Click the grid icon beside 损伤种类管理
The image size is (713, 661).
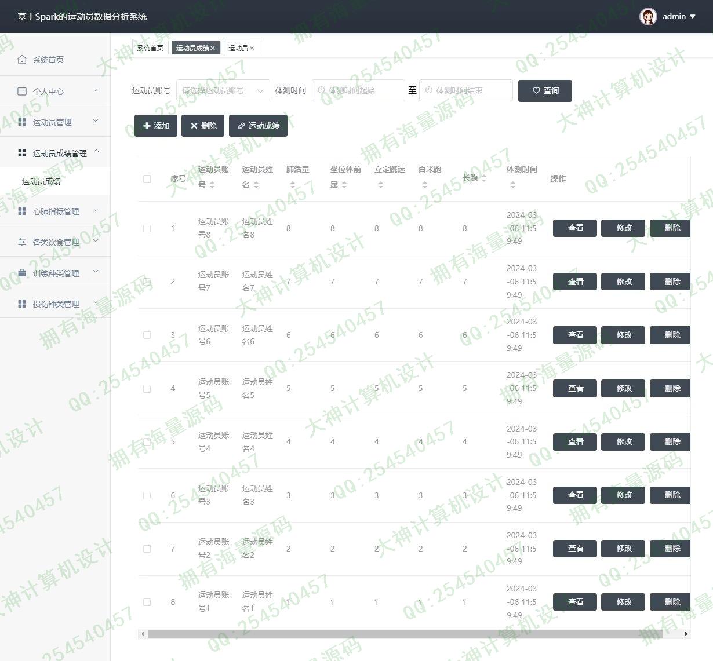coord(22,304)
